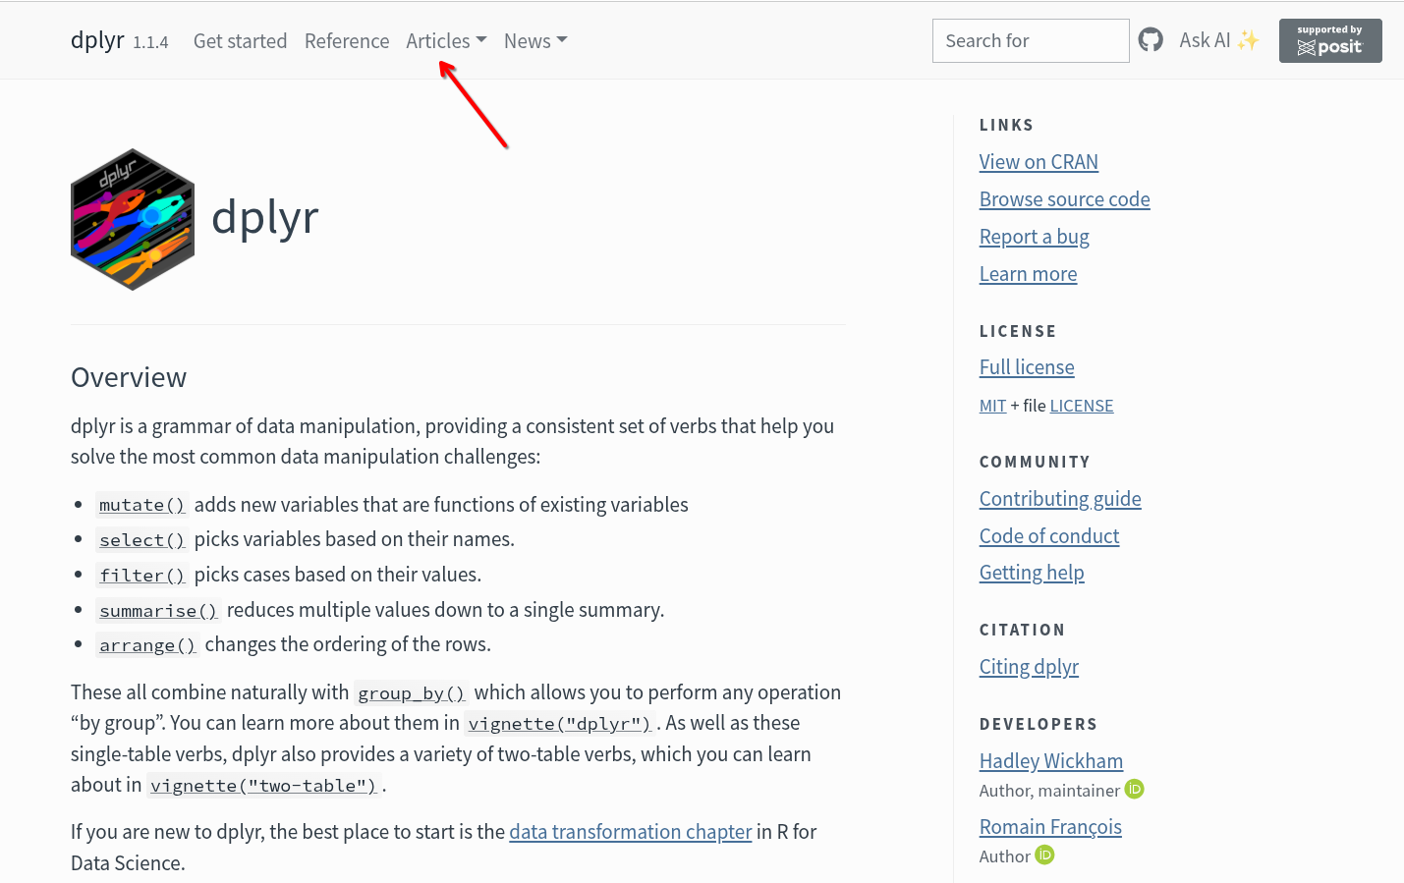
Task: Follow the data transformation chapter link
Action: click(x=630, y=832)
